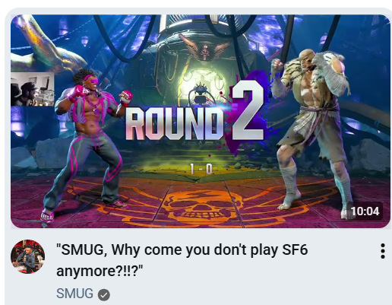Click the pink sandal on the left fighter
Image resolution: width=392 pixels, height=305 pixels.
tap(48, 216)
